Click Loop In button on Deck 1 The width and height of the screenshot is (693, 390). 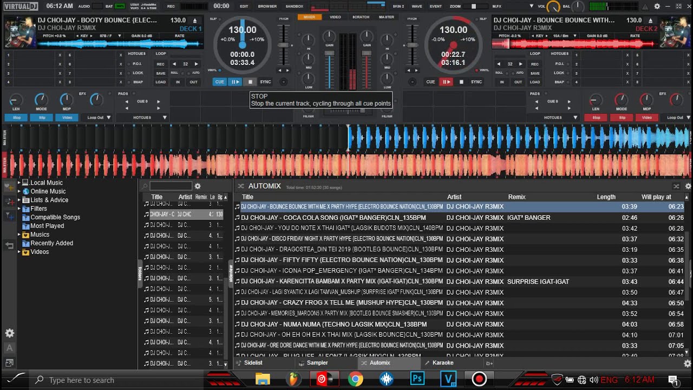pyautogui.click(x=178, y=82)
